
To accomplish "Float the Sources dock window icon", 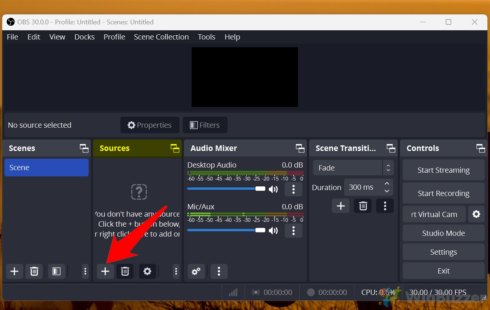I will click(175, 148).
